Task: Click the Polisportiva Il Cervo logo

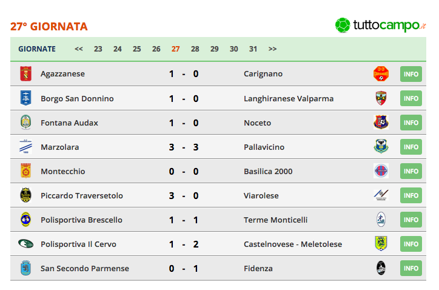Action: pyautogui.click(x=25, y=244)
